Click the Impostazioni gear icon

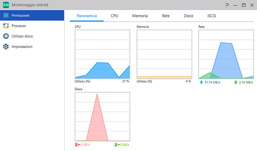pos(6,46)
